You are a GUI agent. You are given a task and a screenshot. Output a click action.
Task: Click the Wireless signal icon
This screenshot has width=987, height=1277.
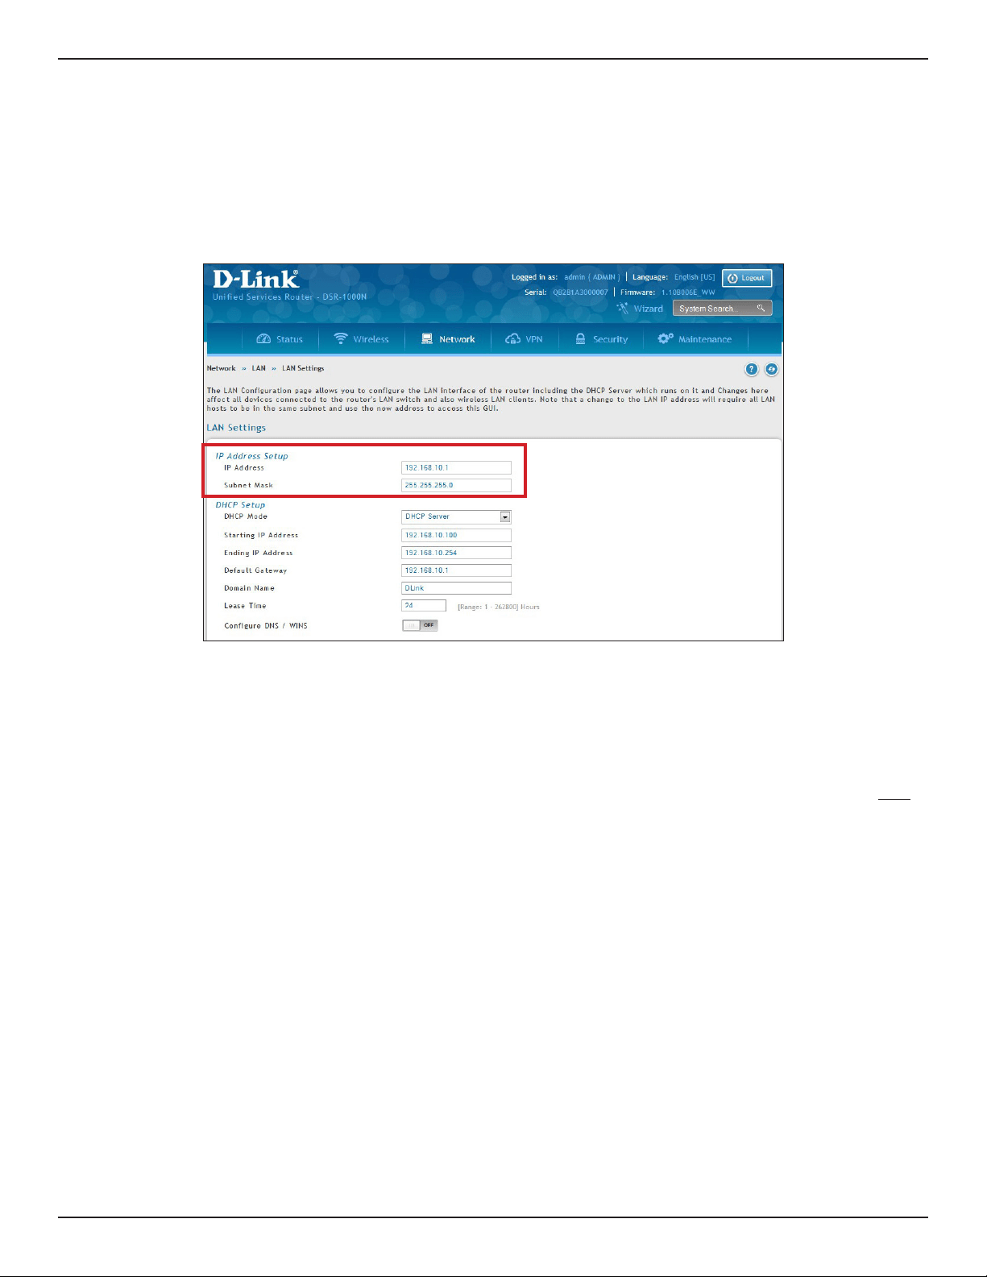[341, 338]
